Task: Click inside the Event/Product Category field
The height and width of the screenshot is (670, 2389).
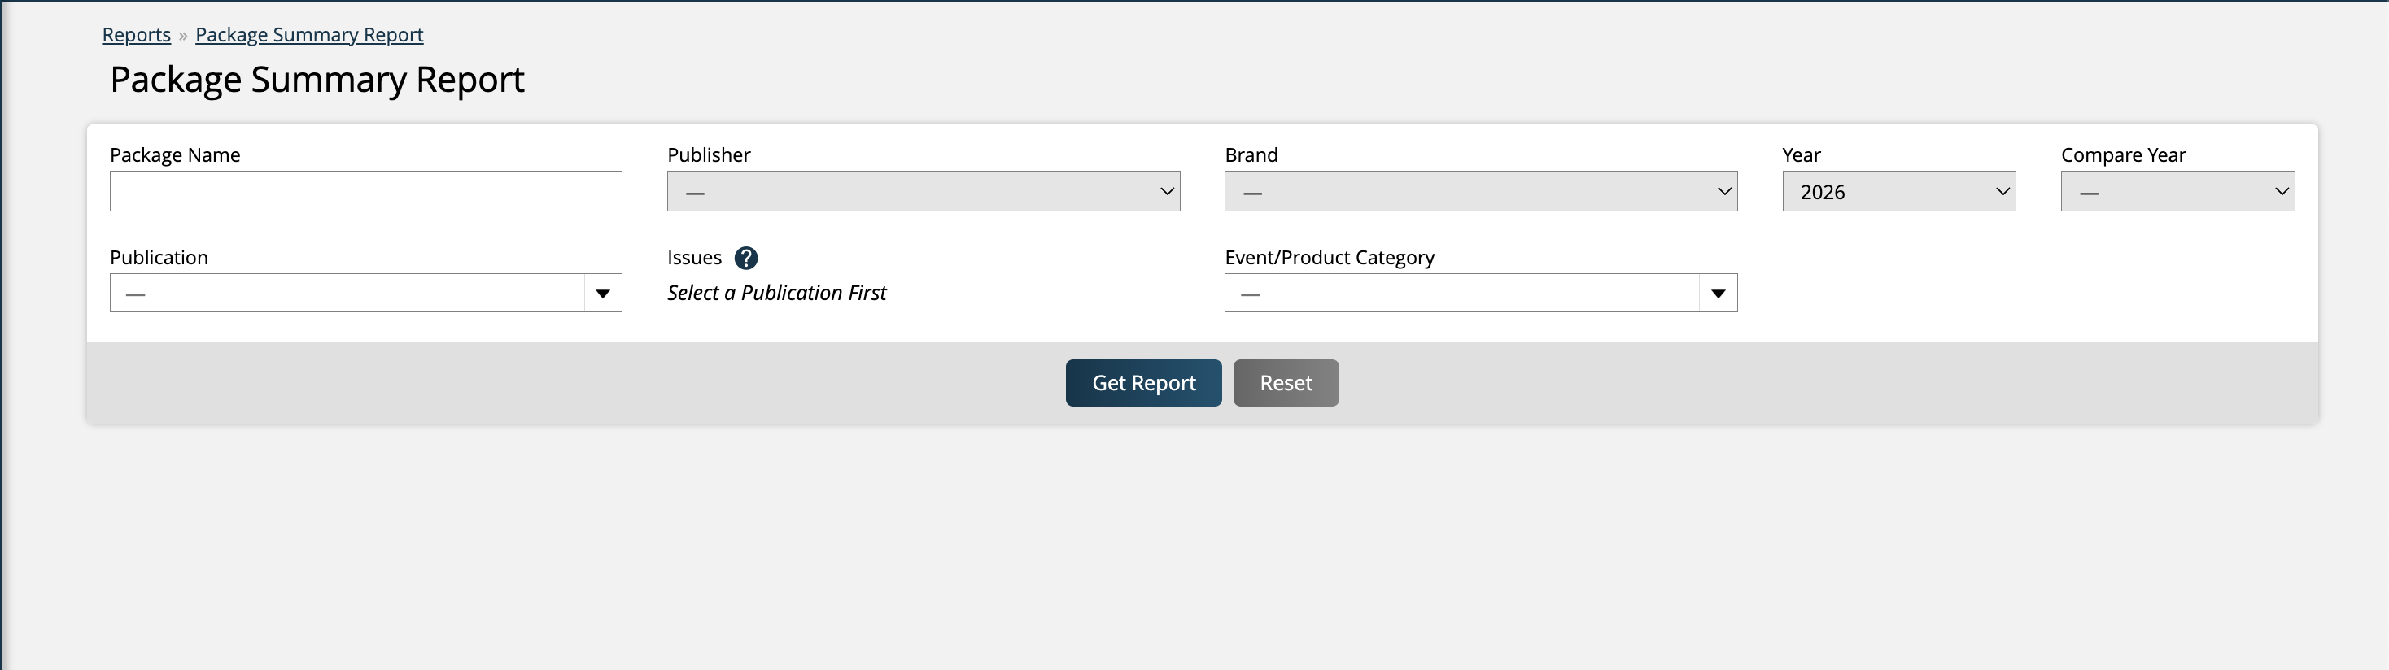Action: click(1461, 293)
